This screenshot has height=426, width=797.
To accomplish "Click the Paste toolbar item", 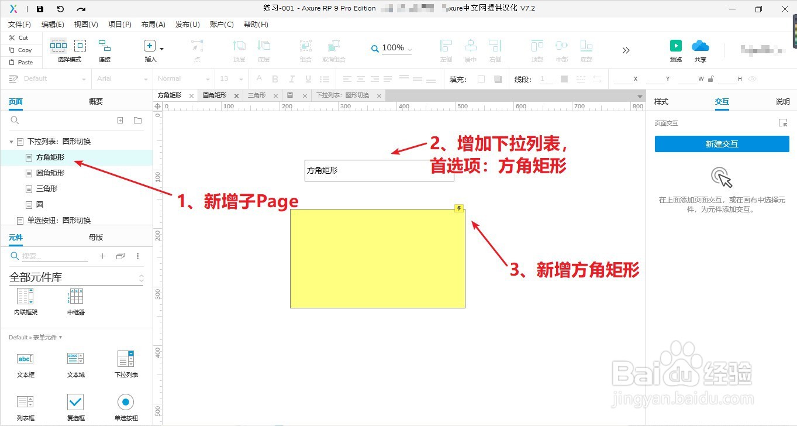I will tap(20, 62).
